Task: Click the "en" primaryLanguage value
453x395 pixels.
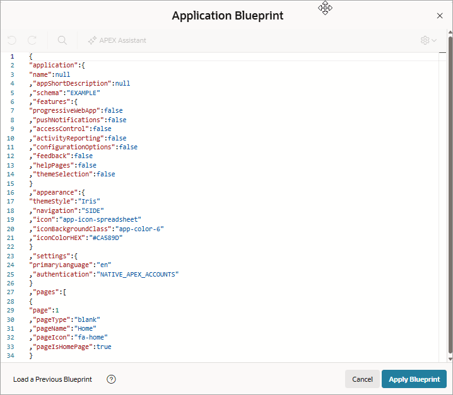Action: pyautogui.click(x=104, y=265)
